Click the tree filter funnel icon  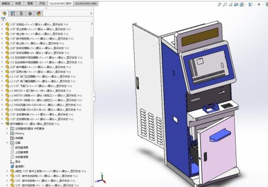coord(3,20)
